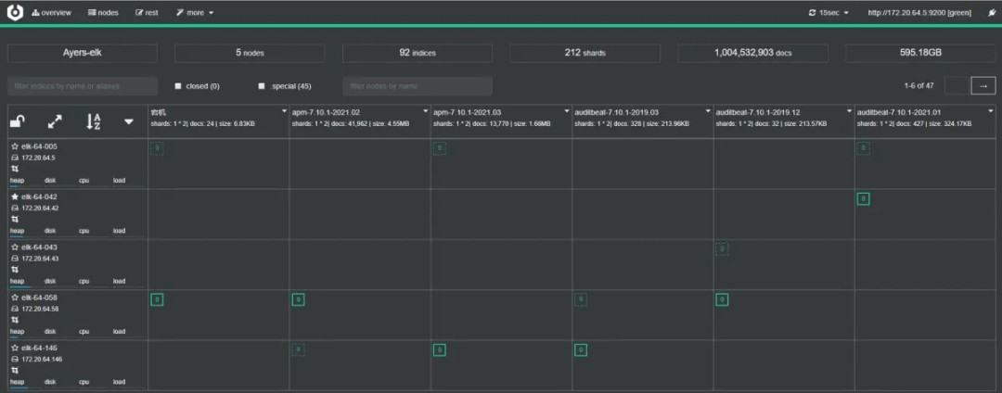Open the dropdown arrow beside the sort icon
1002x393 pixels.
pos(129,121)
